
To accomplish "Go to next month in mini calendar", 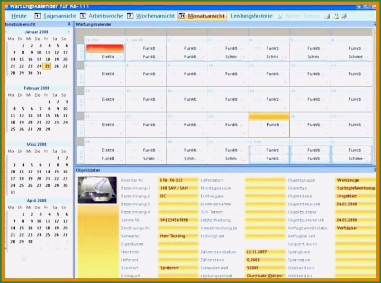I will pos(68,32).
